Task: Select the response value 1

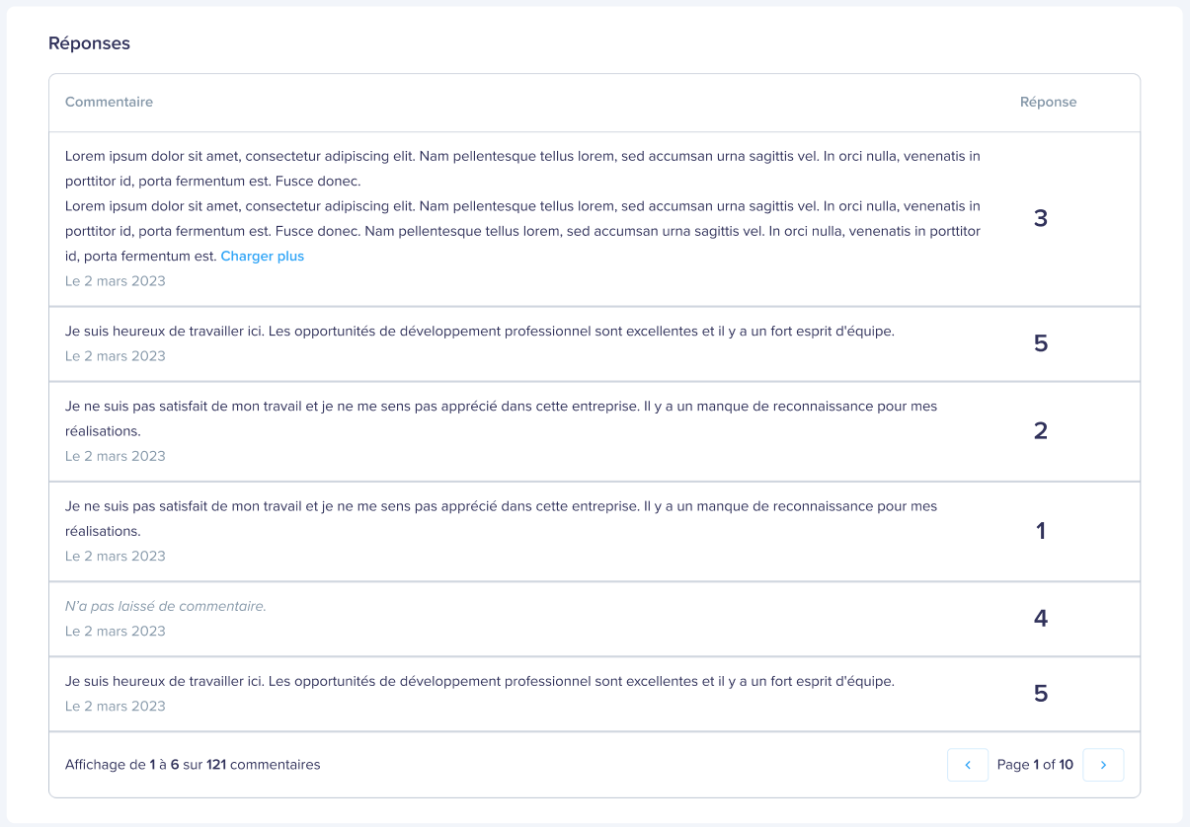Action: pyautogui.click(x=1040, y=531)
